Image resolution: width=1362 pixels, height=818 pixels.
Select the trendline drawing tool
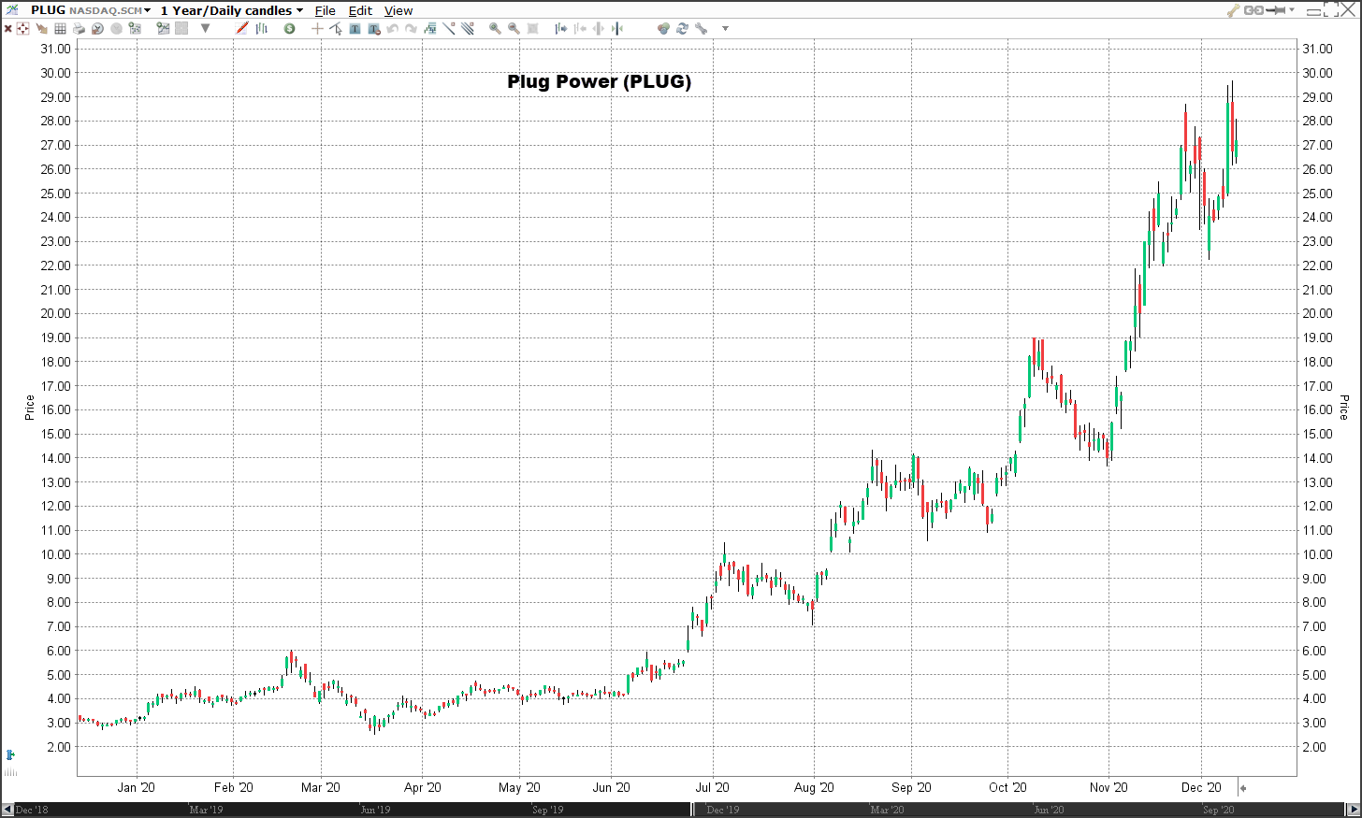pos(449,29)
